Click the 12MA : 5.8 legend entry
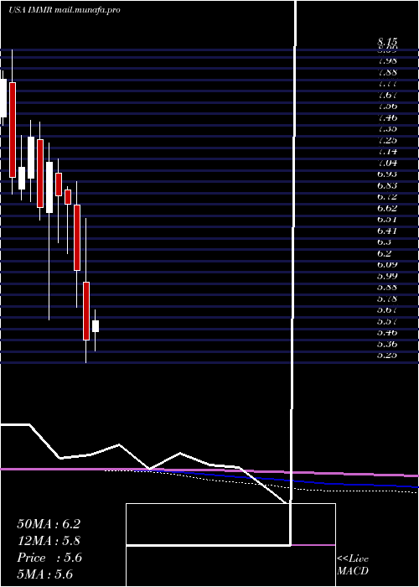The height and width of the screenshot is (587, 419). coord(49,541)
